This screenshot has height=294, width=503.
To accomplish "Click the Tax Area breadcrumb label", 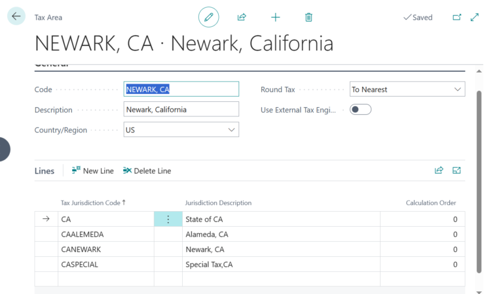I will tap(48, 17).
